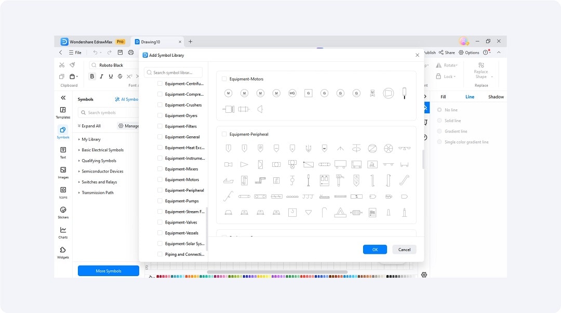
Task: Open the Charts sidebar panel
Action: pyautogui.click(x=63, y=232)
